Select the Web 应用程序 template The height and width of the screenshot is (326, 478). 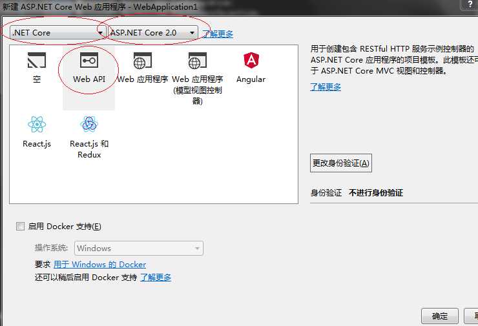coord(142,68)
